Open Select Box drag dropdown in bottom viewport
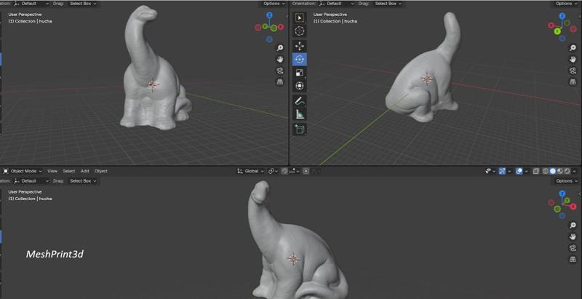582x299 pixels. (x=83, y=180)
